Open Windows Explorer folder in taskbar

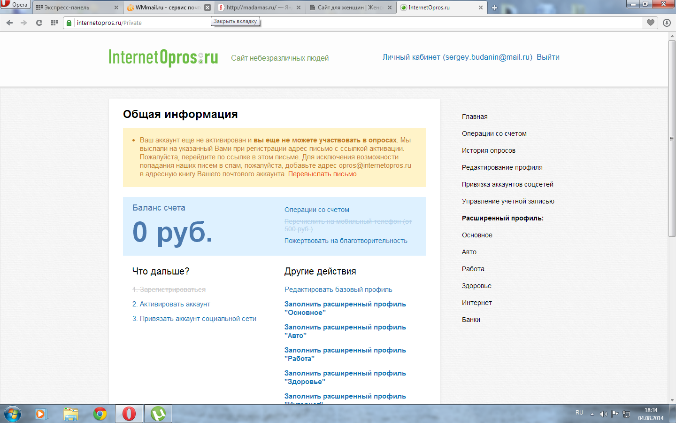coord(71,414)
